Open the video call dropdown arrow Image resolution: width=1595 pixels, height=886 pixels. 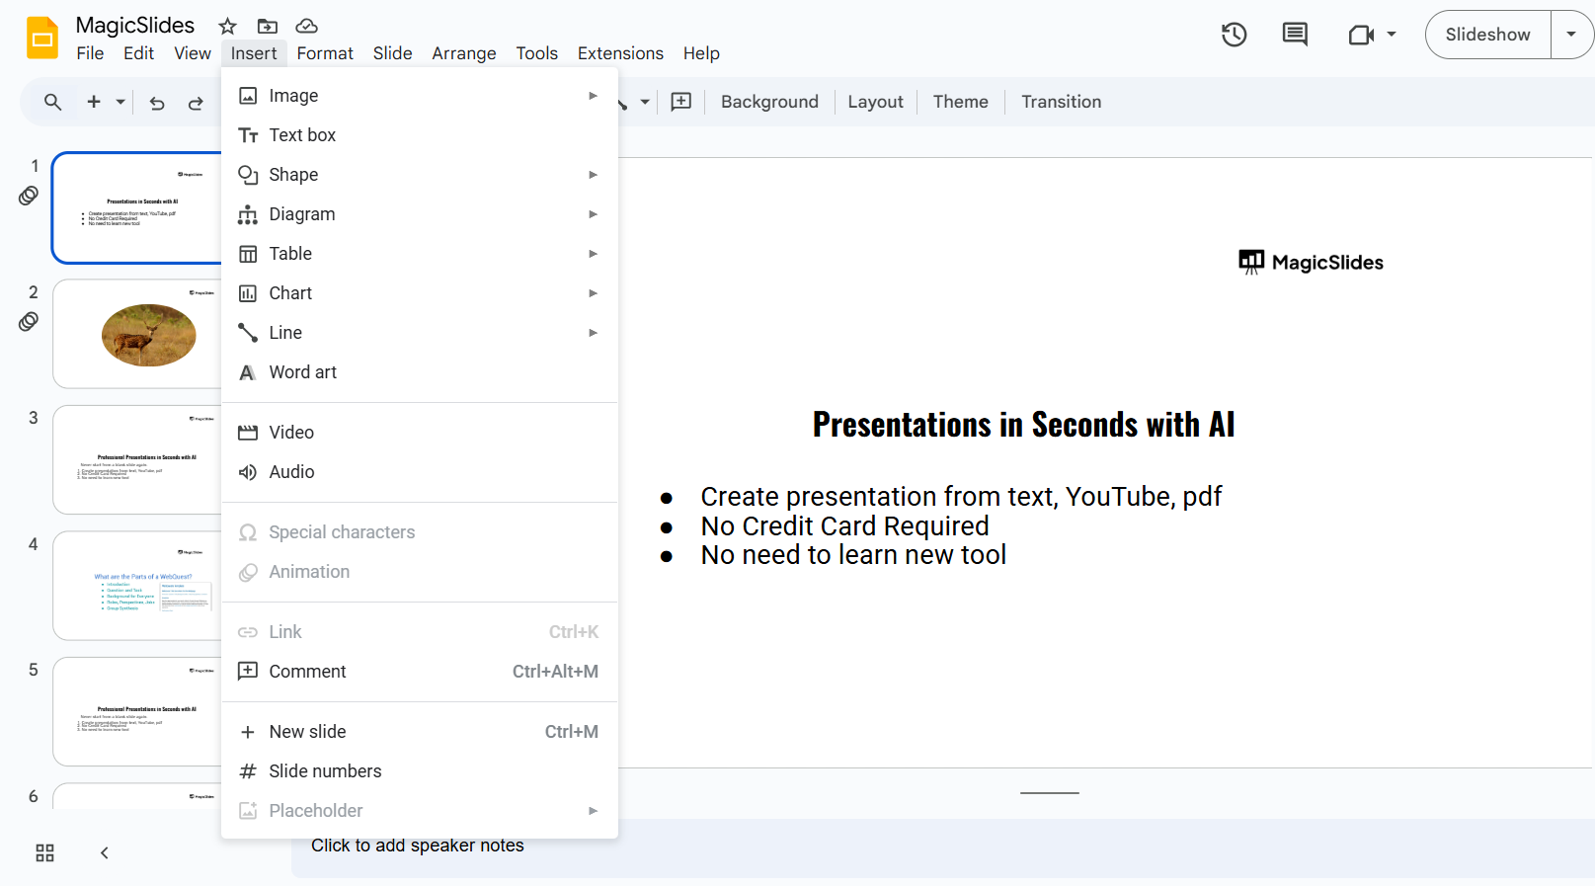[x=1392, y=35]
